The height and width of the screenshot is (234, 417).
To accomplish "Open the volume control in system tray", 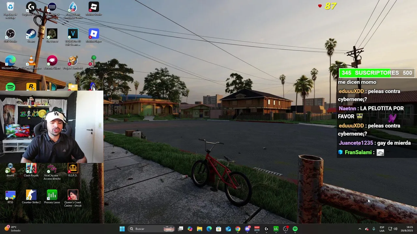I will (x=395, y=229).
